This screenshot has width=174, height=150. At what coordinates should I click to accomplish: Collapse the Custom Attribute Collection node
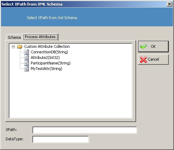tap(14, 47)
